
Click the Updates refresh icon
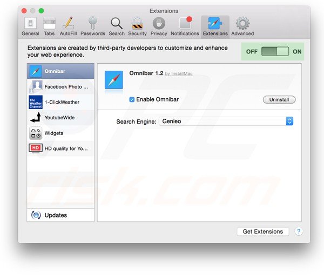point(36,215)
